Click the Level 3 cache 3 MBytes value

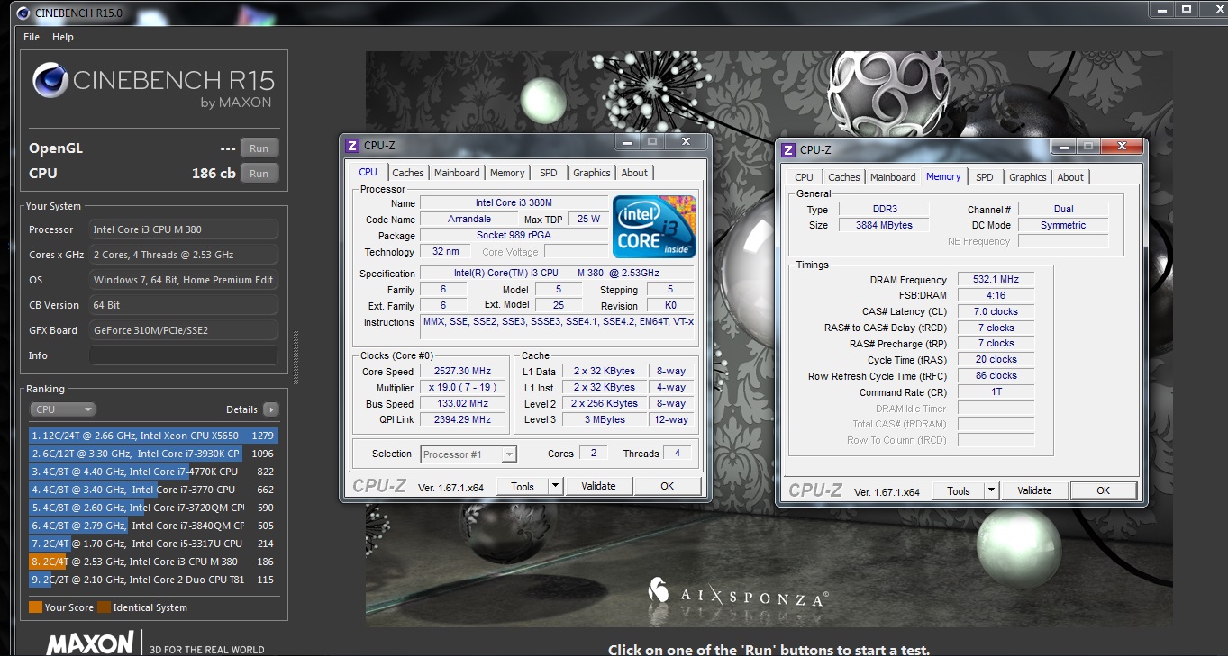pyautogui.click(x=605, y=419)
